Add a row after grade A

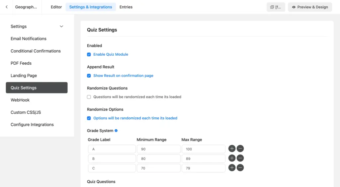232,149
